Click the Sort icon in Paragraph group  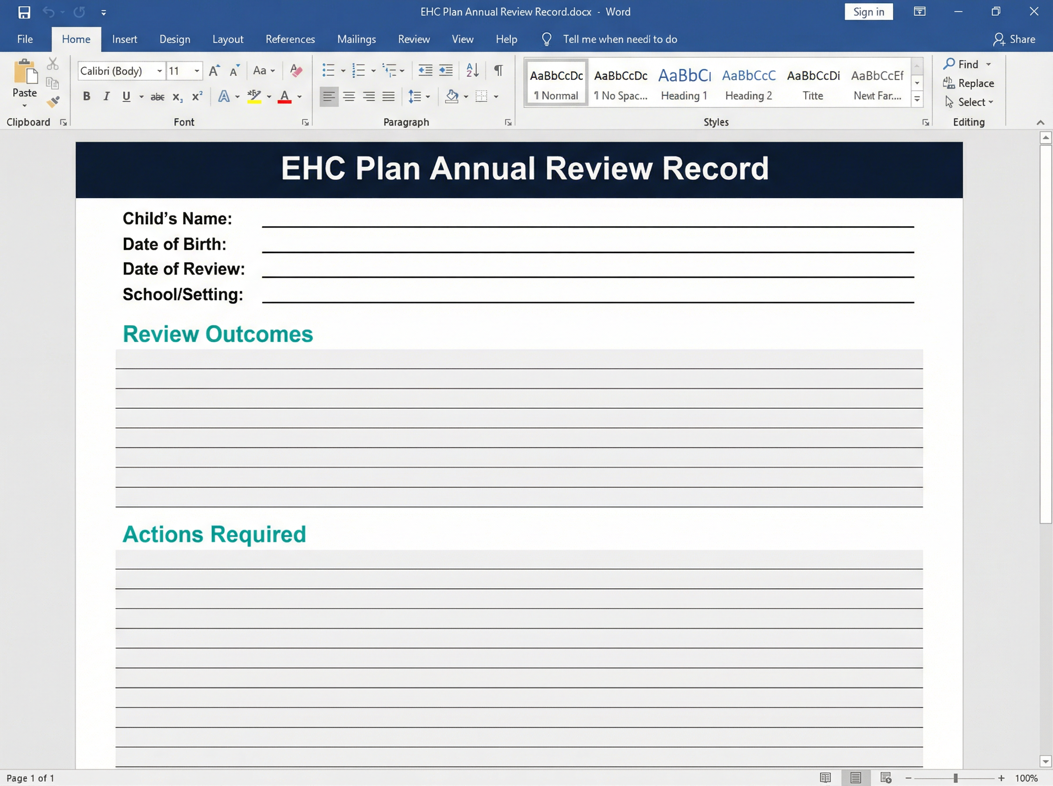472,70
